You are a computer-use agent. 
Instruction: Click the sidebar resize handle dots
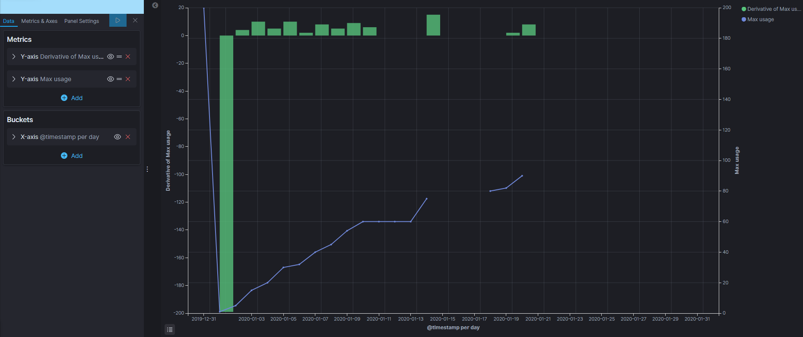pos(147,169)
